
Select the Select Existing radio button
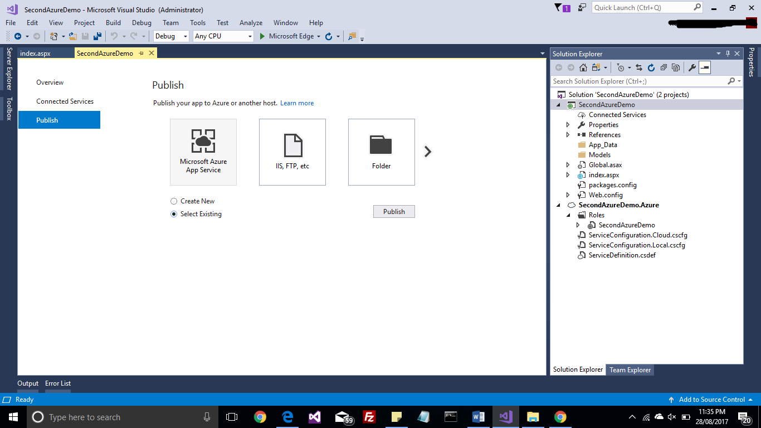pyautogui.click(x=174, y=214)
